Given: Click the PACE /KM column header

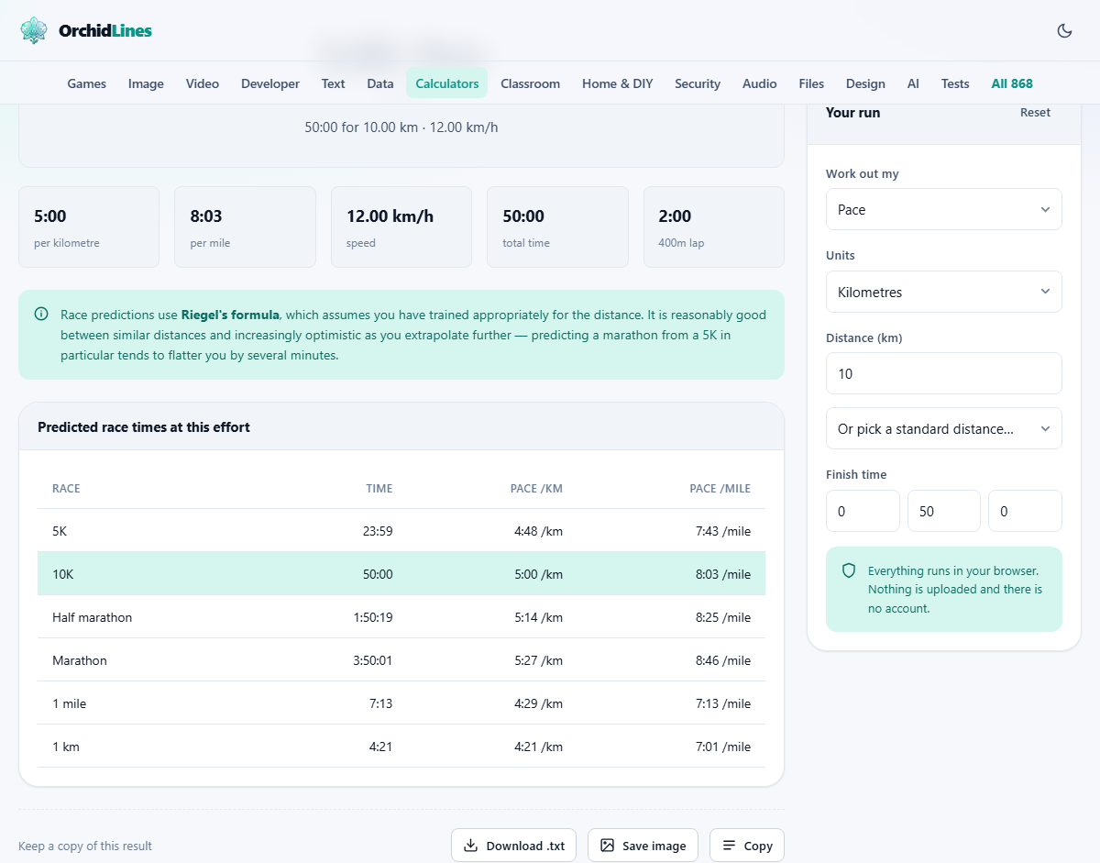Looking at the screenshot, I should (536, 489).
